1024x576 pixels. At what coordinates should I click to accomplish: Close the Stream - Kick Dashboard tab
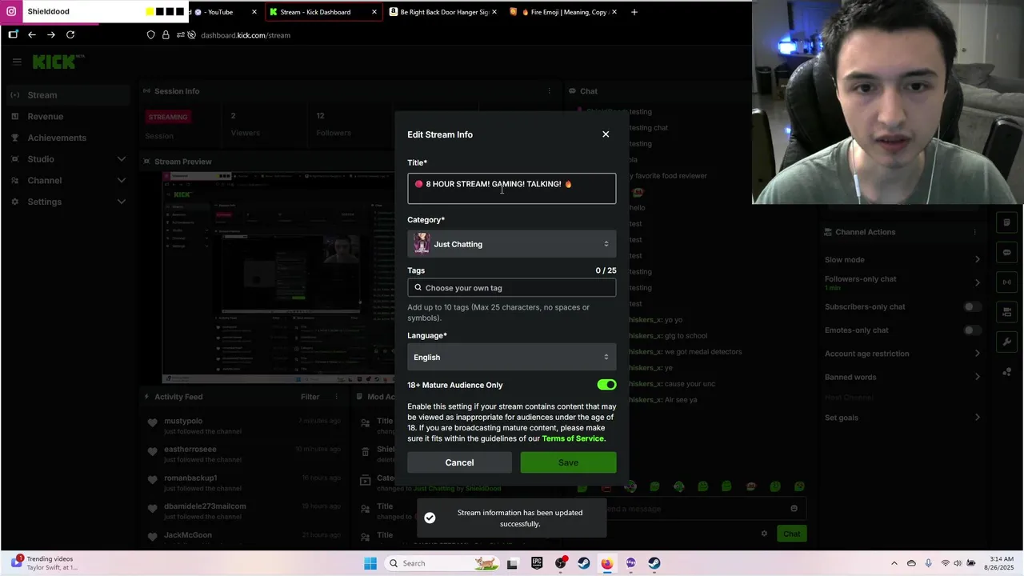point(374,12)
